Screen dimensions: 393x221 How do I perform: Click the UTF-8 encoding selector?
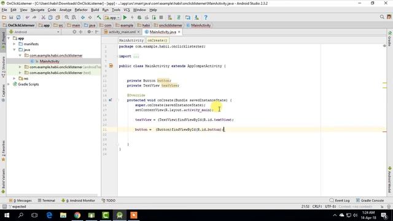point(330,206)
